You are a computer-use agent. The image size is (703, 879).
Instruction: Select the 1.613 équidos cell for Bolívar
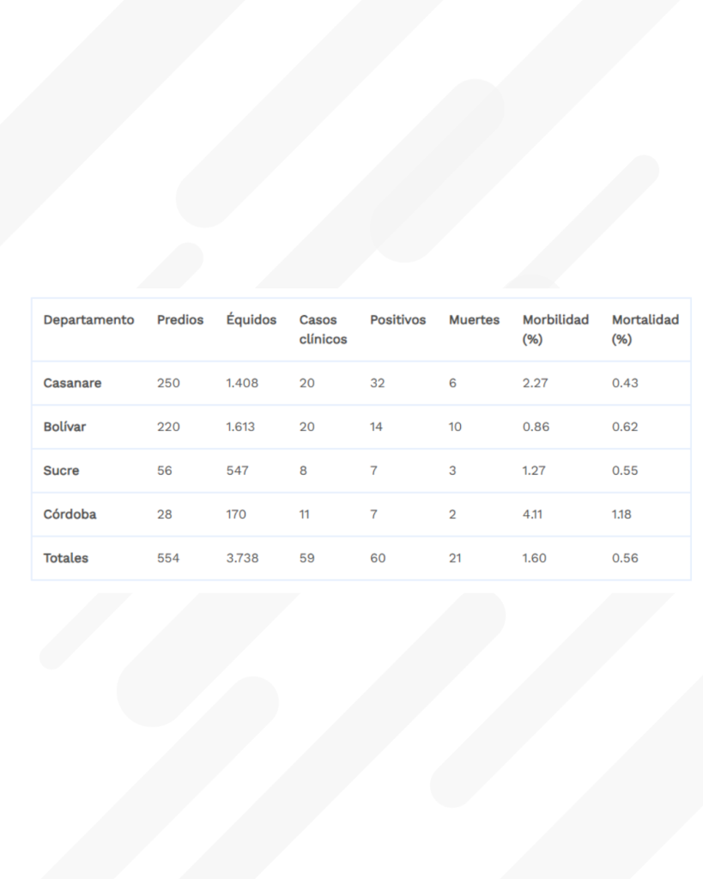coord(242,427)
